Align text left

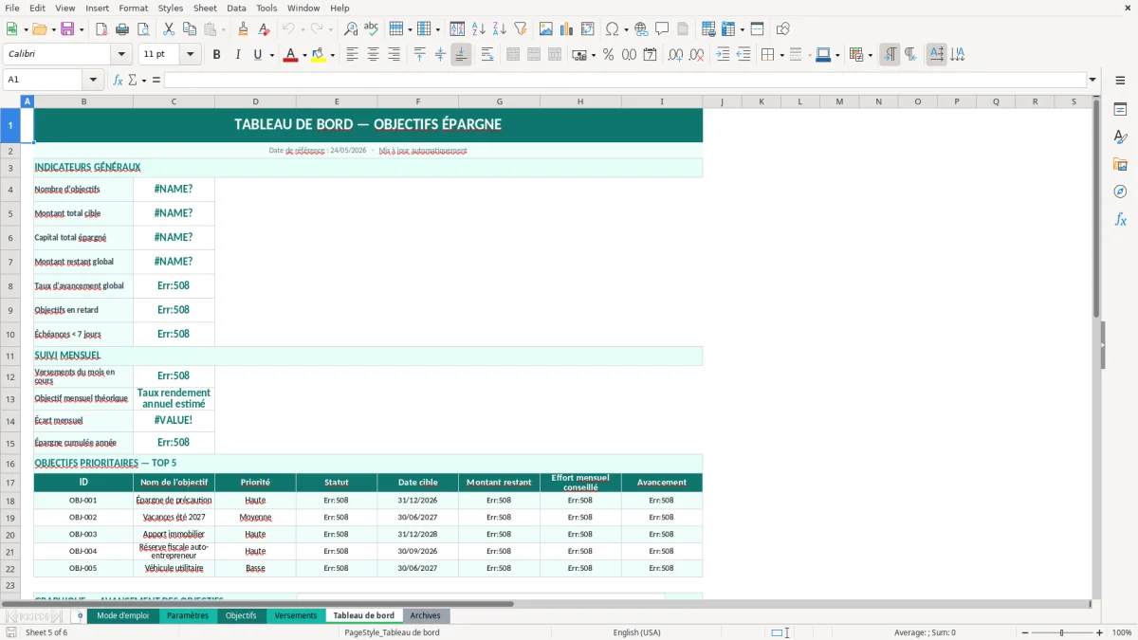point(353,55)
